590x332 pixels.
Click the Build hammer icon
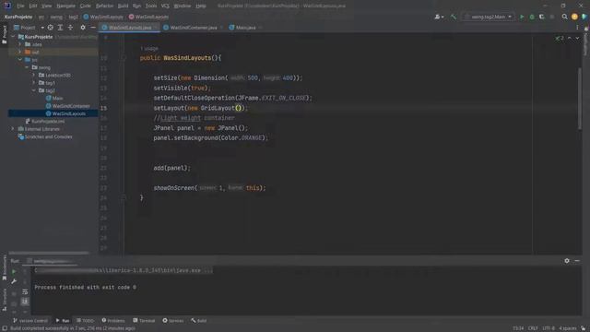pos(453,17)
